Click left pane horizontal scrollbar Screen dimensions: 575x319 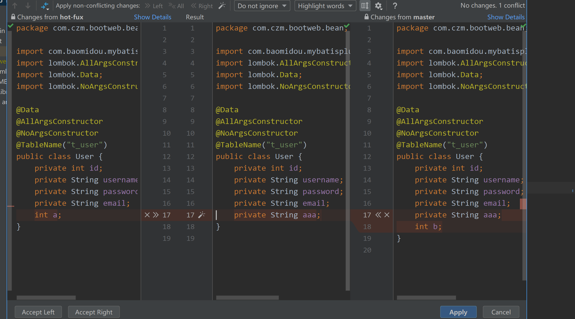coord(46,297)
